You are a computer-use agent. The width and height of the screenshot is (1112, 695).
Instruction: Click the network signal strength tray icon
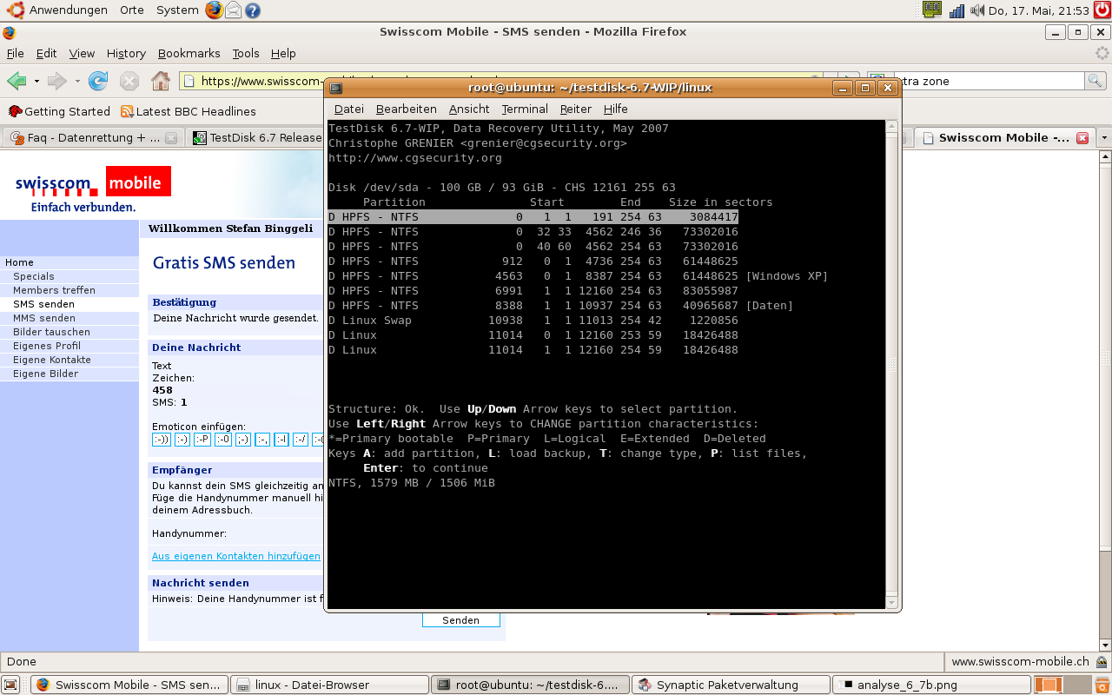pyautogui.click(x=957, y=10)
